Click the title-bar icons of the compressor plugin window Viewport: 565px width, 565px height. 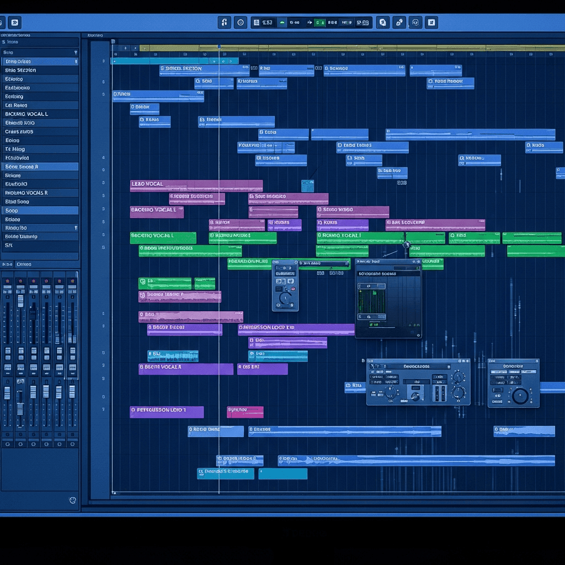[463, 361]
